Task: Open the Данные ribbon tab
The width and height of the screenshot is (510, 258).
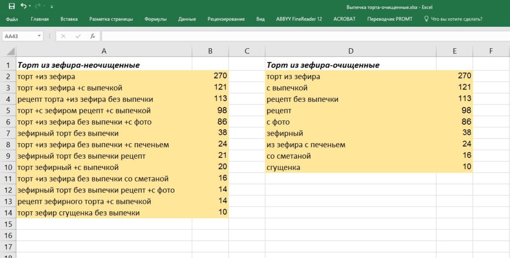Action: [x=187, y=19]
